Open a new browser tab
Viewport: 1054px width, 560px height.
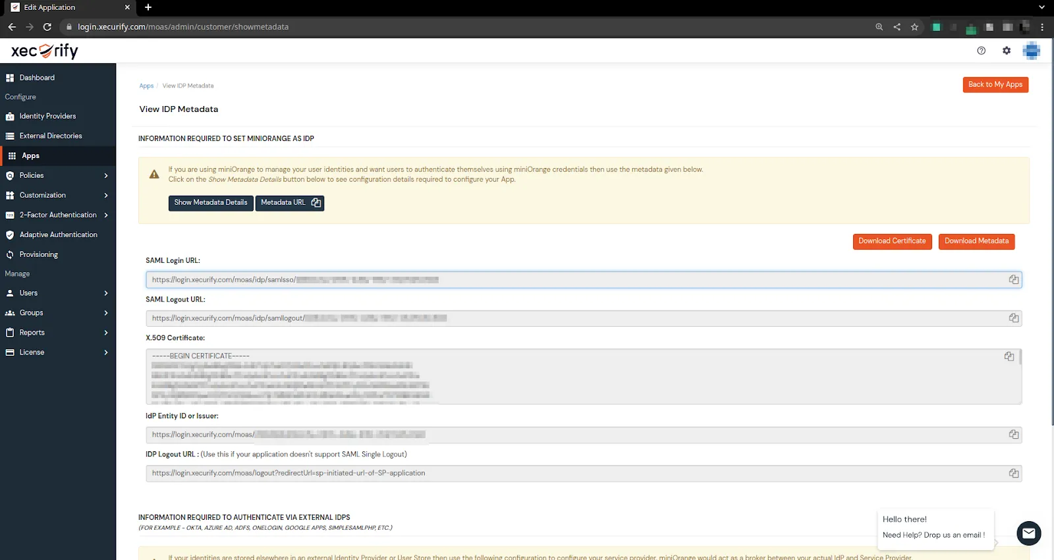(148, 7)
